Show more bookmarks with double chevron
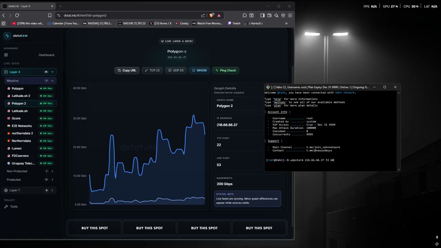Screen dimensions: 441x248 click(286, 23)
